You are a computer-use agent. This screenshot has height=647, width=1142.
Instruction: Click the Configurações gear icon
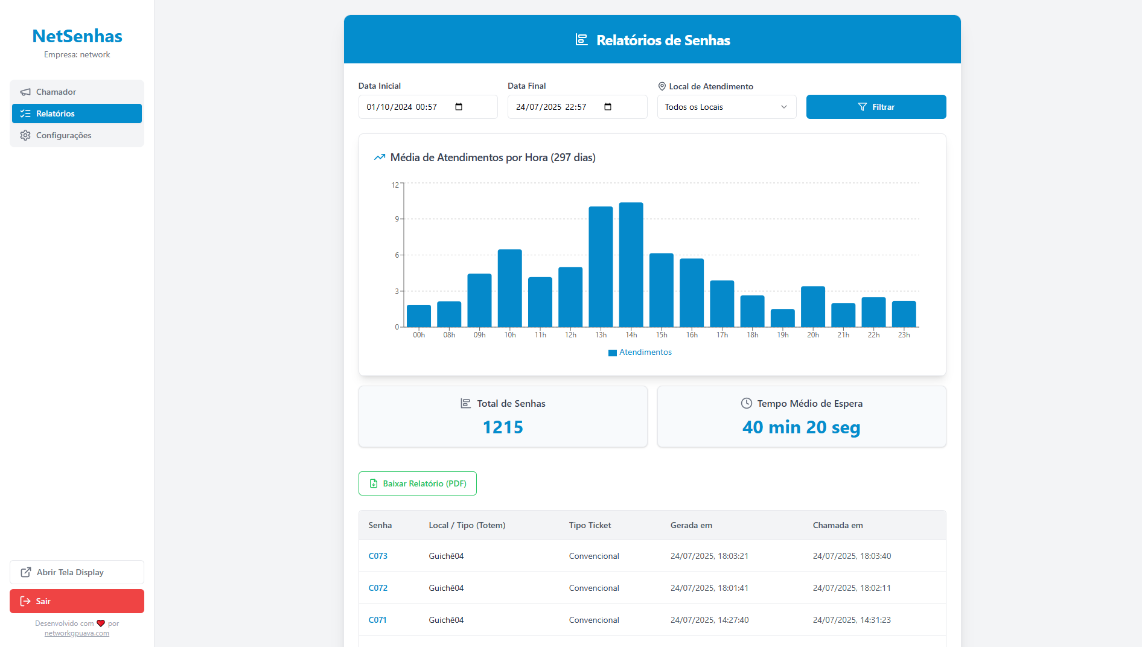(25, 135)
